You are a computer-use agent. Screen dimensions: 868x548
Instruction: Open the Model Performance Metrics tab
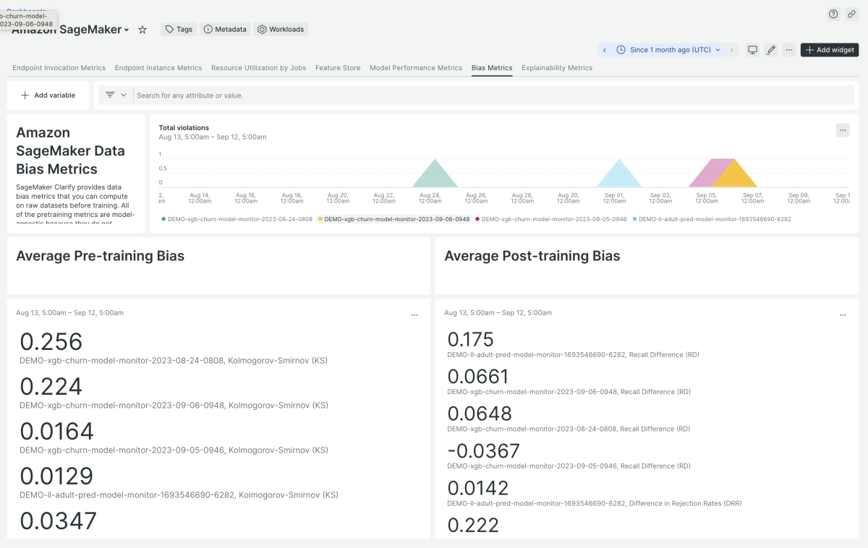(415, 68)
